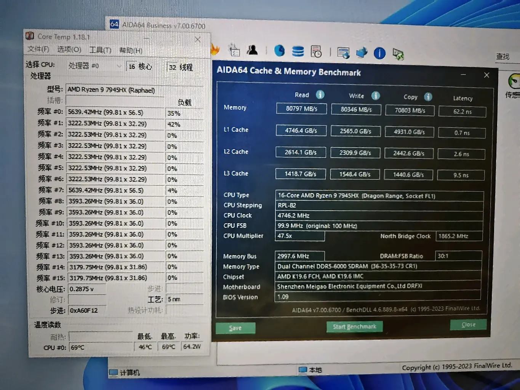Click the green Close button in benchmark window
Viewport: 520px width, 390px height.
coord(468,324)
